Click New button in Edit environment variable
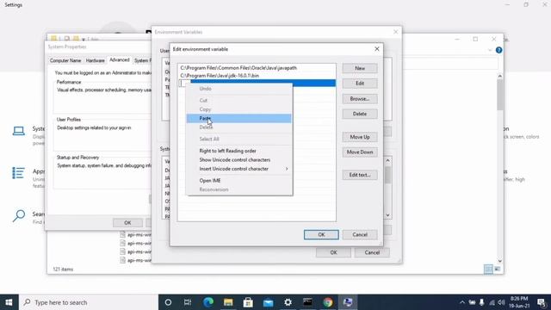 coord(360,68)
